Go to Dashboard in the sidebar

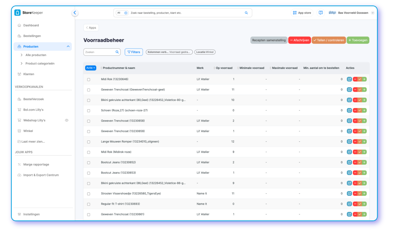pos(31,25)
